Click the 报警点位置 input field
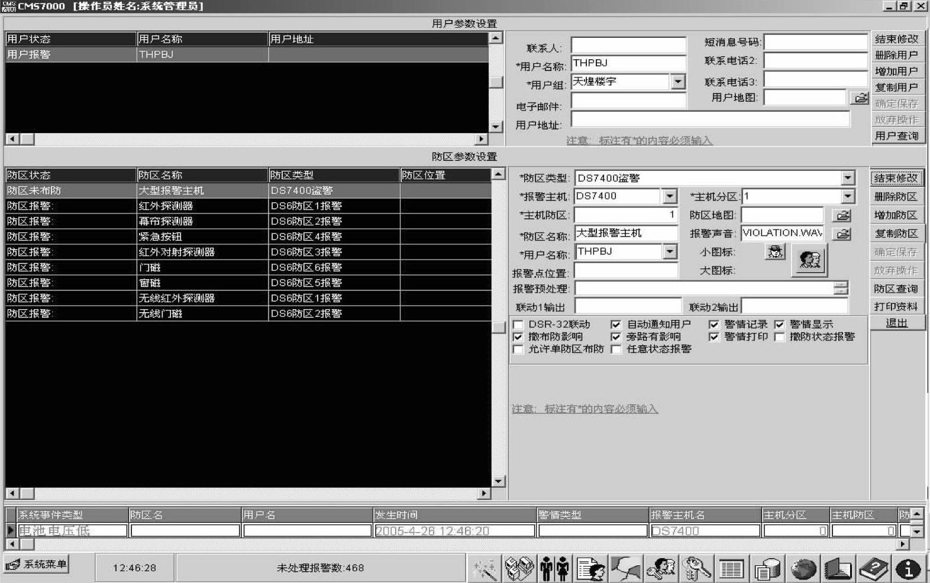The image size is (930, 583). [x=627, y=271]
